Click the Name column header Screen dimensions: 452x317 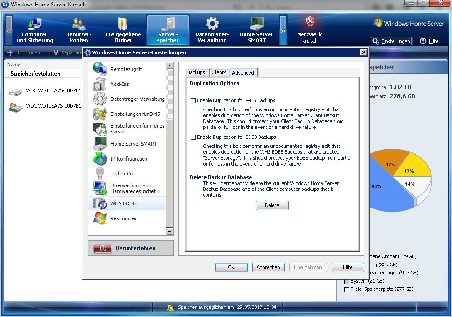point(14,65)
